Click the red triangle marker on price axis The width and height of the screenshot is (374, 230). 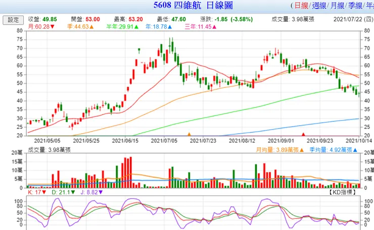(303, 134)
